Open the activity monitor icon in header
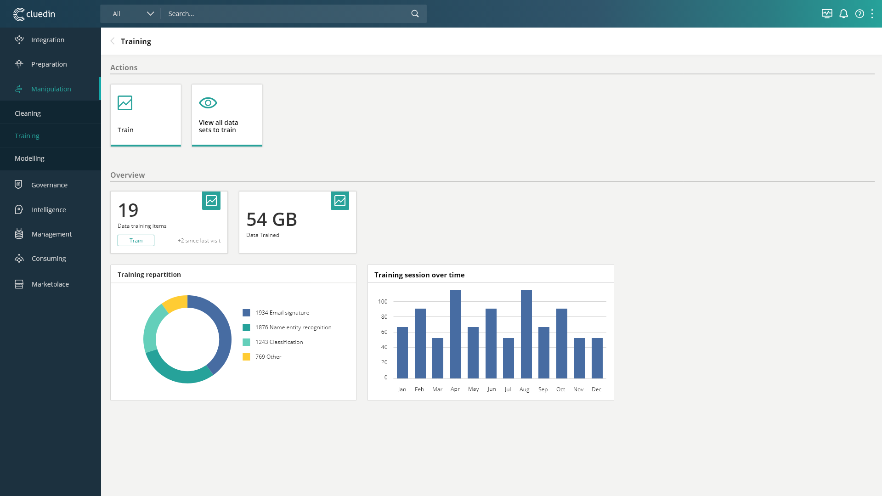The height and width of the screenshot is (496, 882). [x=827, y=14]
